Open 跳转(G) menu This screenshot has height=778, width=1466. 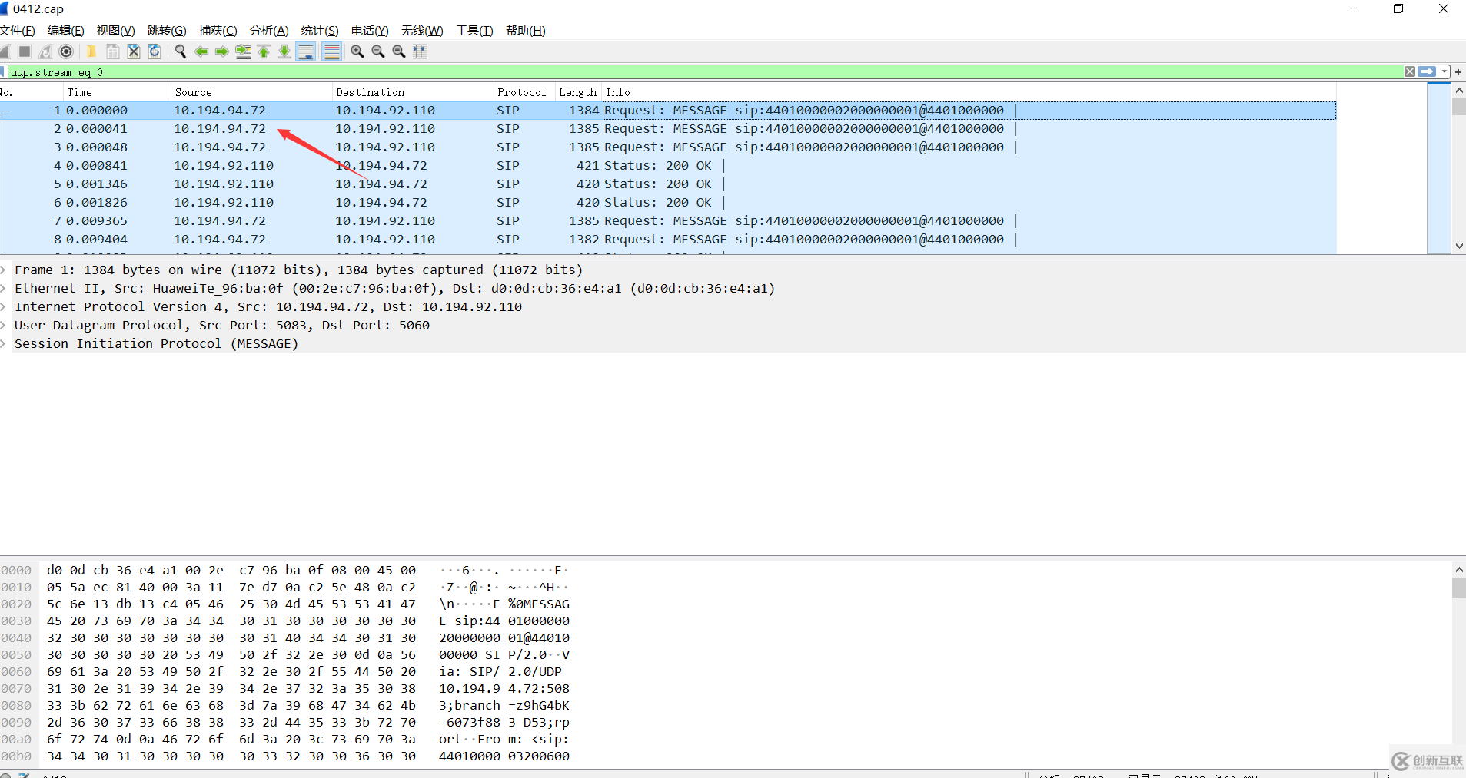pos(167,31)
